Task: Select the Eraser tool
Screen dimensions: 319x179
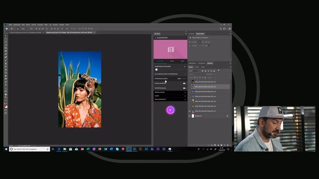Action: coord(5,70)
